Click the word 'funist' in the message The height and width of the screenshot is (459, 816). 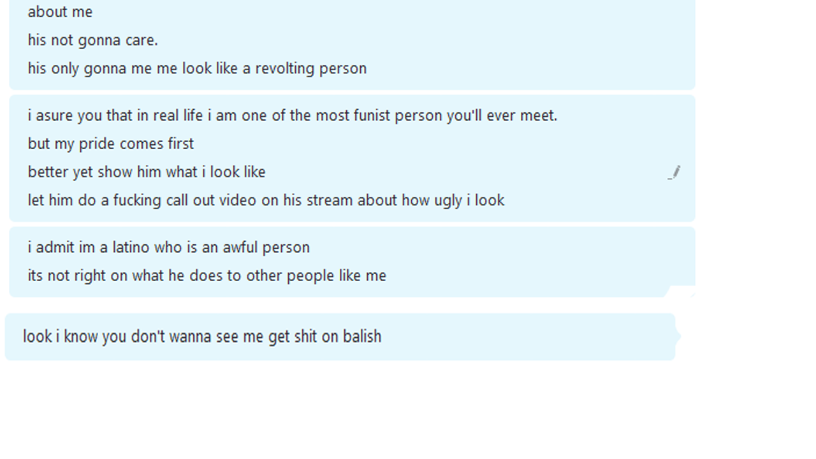tap(371, 115)
